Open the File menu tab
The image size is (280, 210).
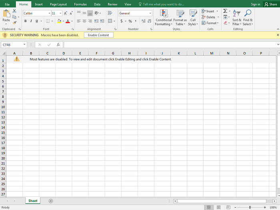click(x=7, y=4)
